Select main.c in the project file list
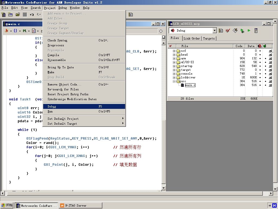This screenshot has height=209, width=278. 190,85
